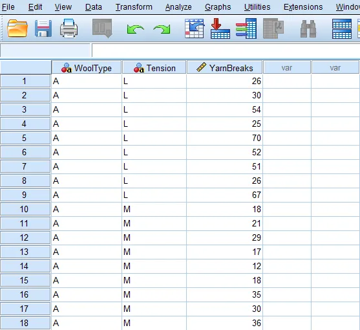Viewport: 360px width, 330px height.
Task: Click the cell editor input bar
Action: (x=226, y=50)
